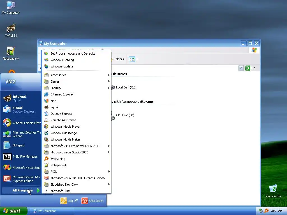Expand the 7-Zip submenu
Screen dimensions: 287x215
click(77, 172)
